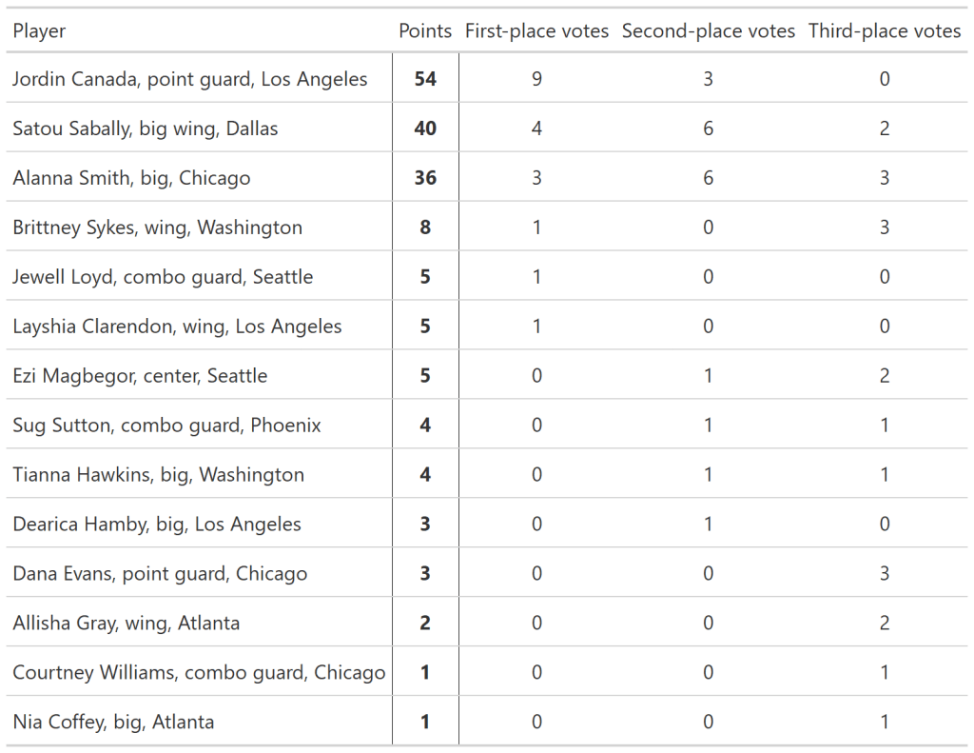Click Ezi Magbegor's name cell
This screenshot has width=974, height=753.
point(140,376)
